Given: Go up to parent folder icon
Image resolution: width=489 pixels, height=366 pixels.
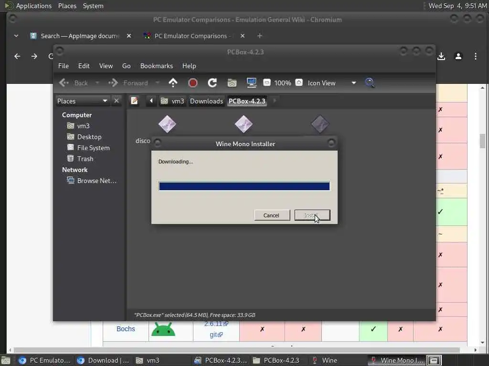Looking at the screenshot, I should [173, 83].
